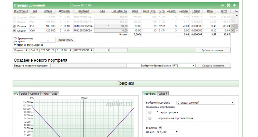The height and width of the screenshot is (137, 258).
Task: Click the plus icon in portfolio header
Action: point(234,5)
